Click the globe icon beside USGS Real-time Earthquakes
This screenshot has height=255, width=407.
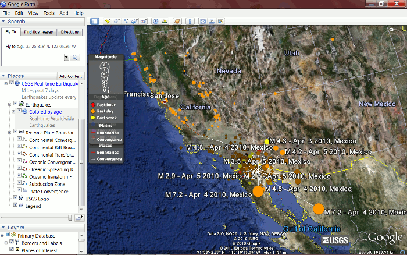coord(17,83)
